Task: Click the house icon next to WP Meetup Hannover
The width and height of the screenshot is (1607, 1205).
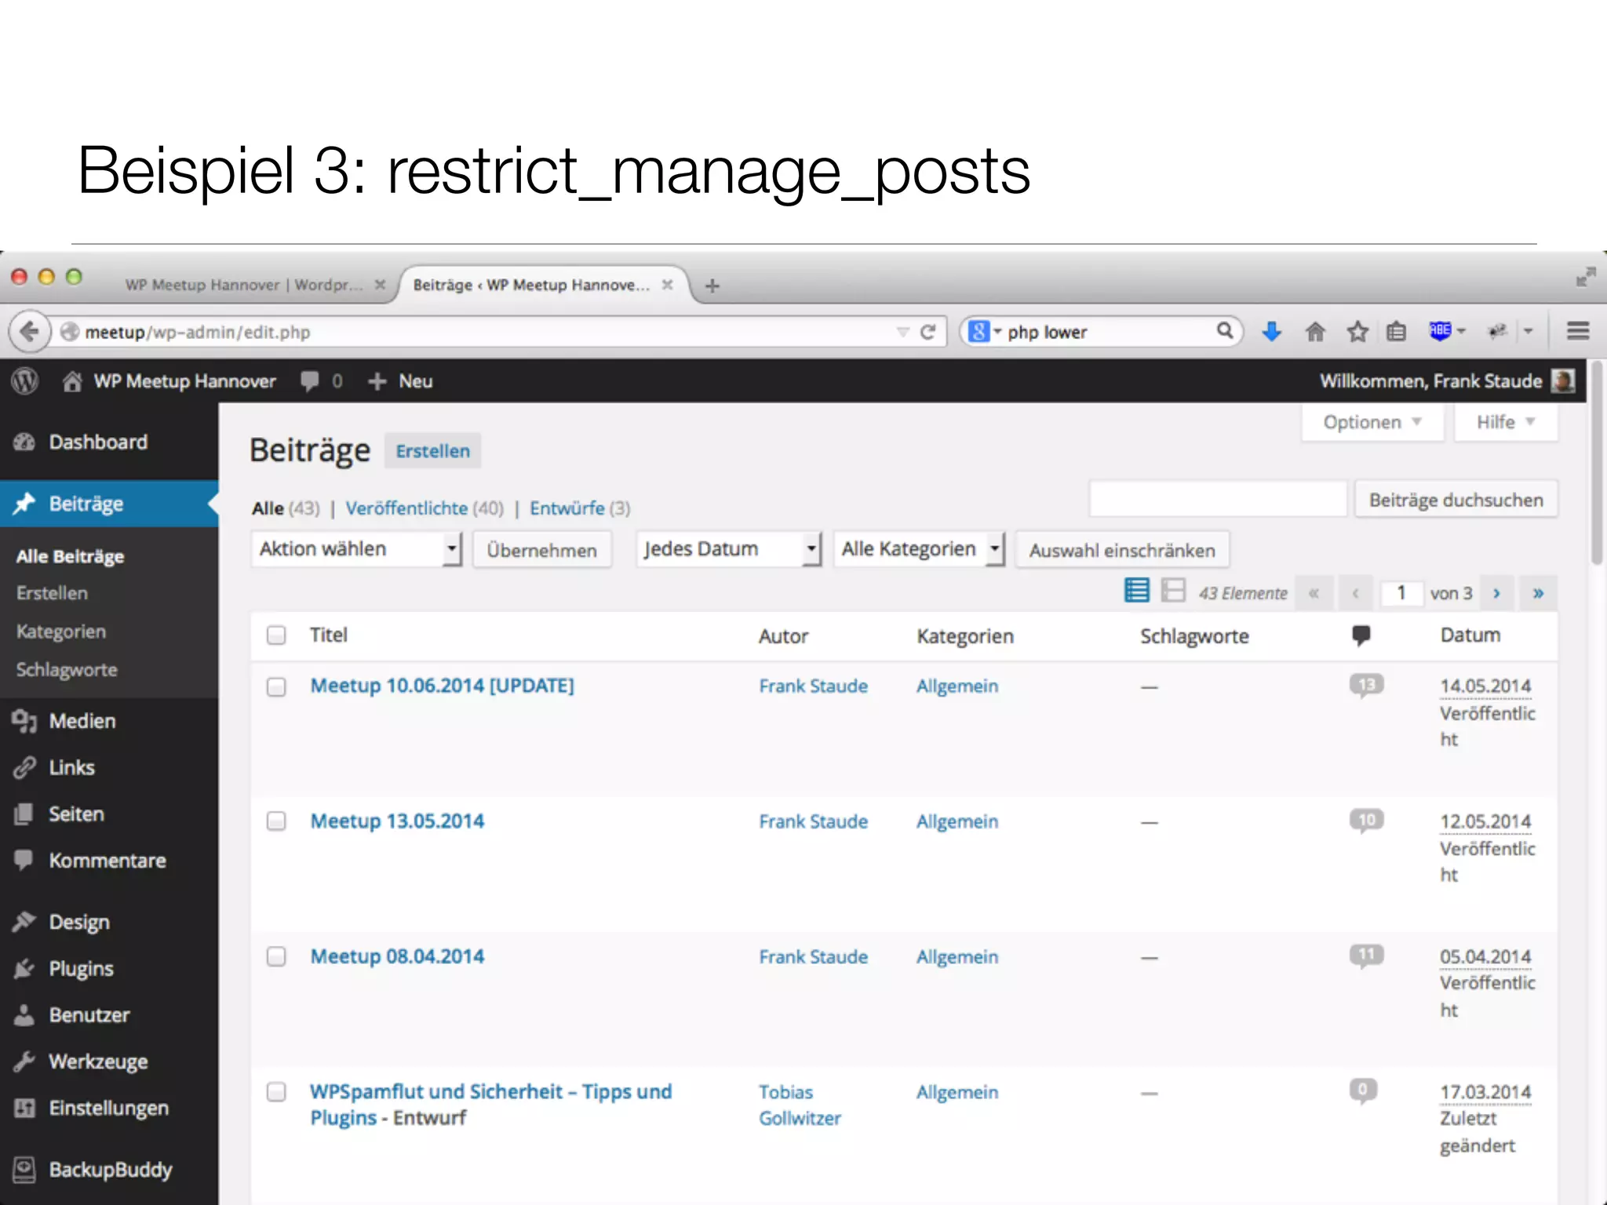Action: pyautogui.click(x=72, y=381)
